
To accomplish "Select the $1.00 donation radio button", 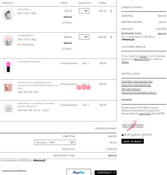I will 123,135.
